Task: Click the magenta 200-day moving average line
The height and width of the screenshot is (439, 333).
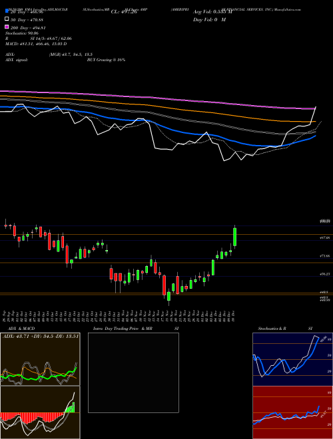Action: coord(157,98)
